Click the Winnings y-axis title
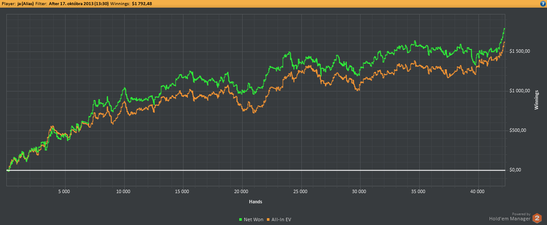This screenshot has height=225, width=547. coord(536,100)
